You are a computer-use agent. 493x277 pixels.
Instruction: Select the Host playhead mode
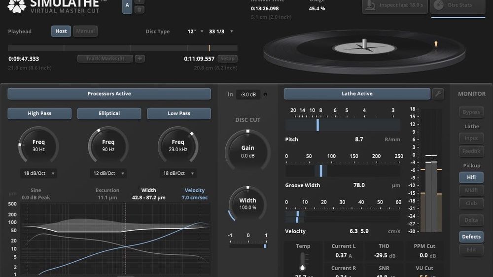(x=61, y=31)
